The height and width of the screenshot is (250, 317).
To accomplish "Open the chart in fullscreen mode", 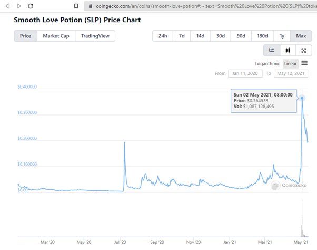I will 304,50.
